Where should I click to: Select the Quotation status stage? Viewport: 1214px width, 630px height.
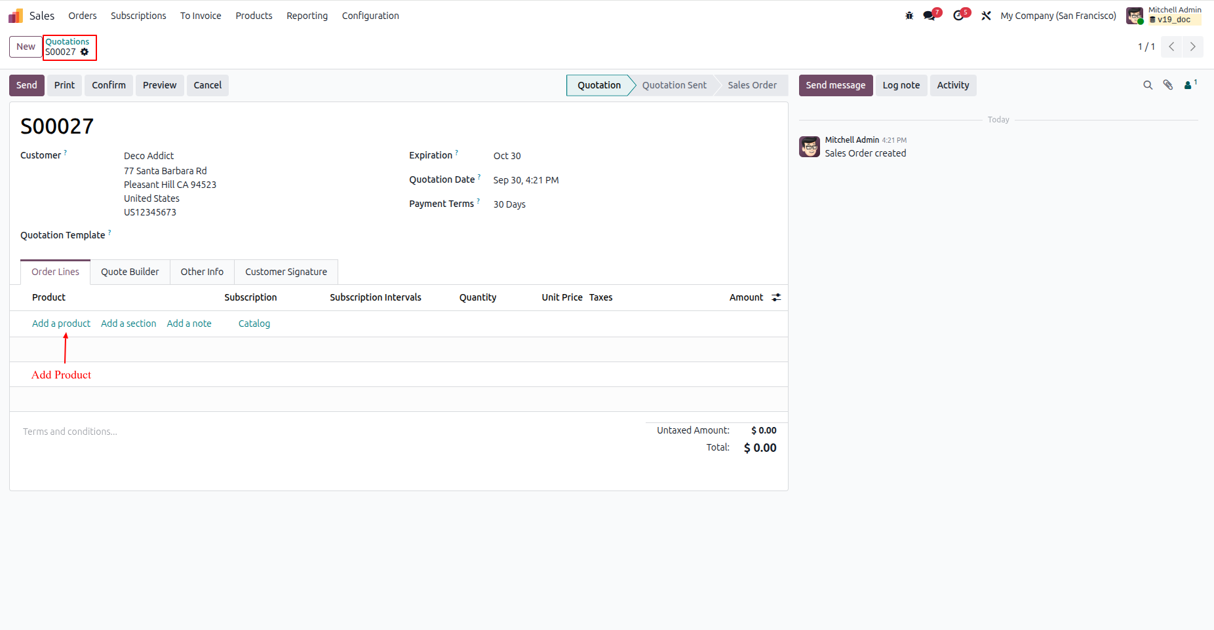click(x=598, y=85)
